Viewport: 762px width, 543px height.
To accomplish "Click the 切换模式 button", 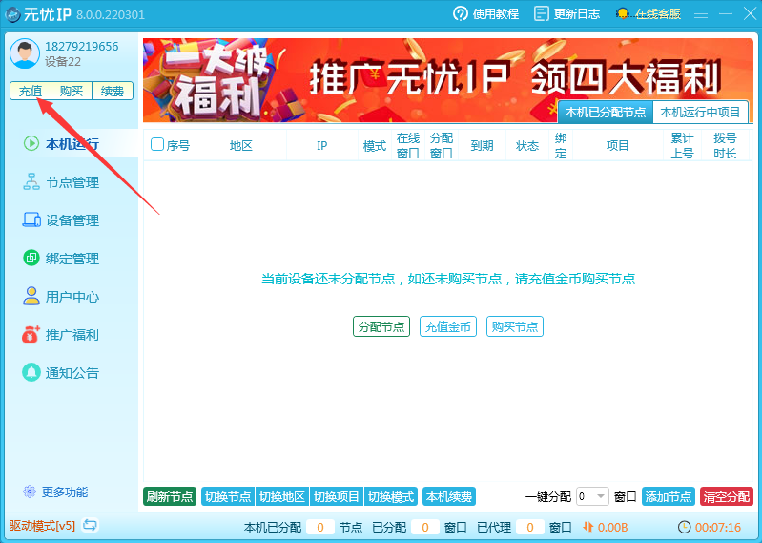I will point(391,496).
